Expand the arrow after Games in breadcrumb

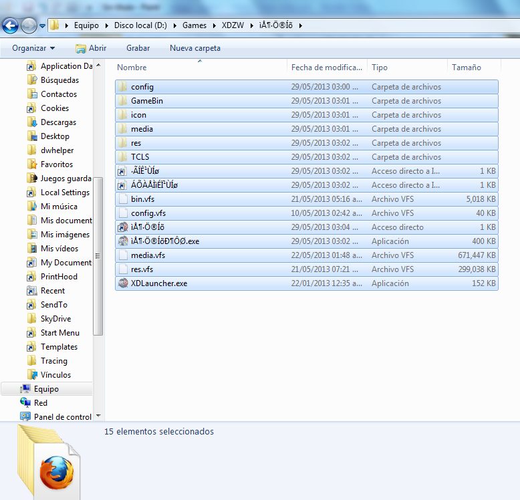click(215, 25)
